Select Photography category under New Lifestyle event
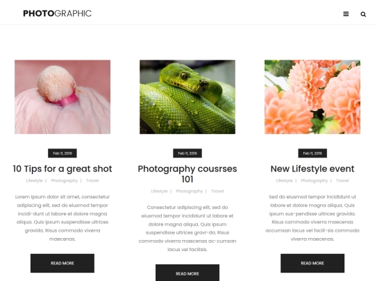Viewport: 375px width, 281px height. (315, 180)
